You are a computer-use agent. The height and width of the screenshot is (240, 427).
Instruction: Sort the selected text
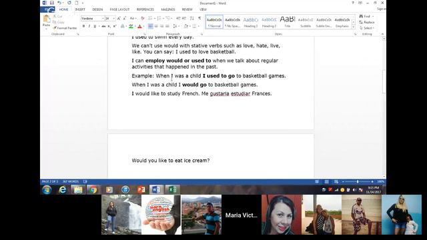192,18
